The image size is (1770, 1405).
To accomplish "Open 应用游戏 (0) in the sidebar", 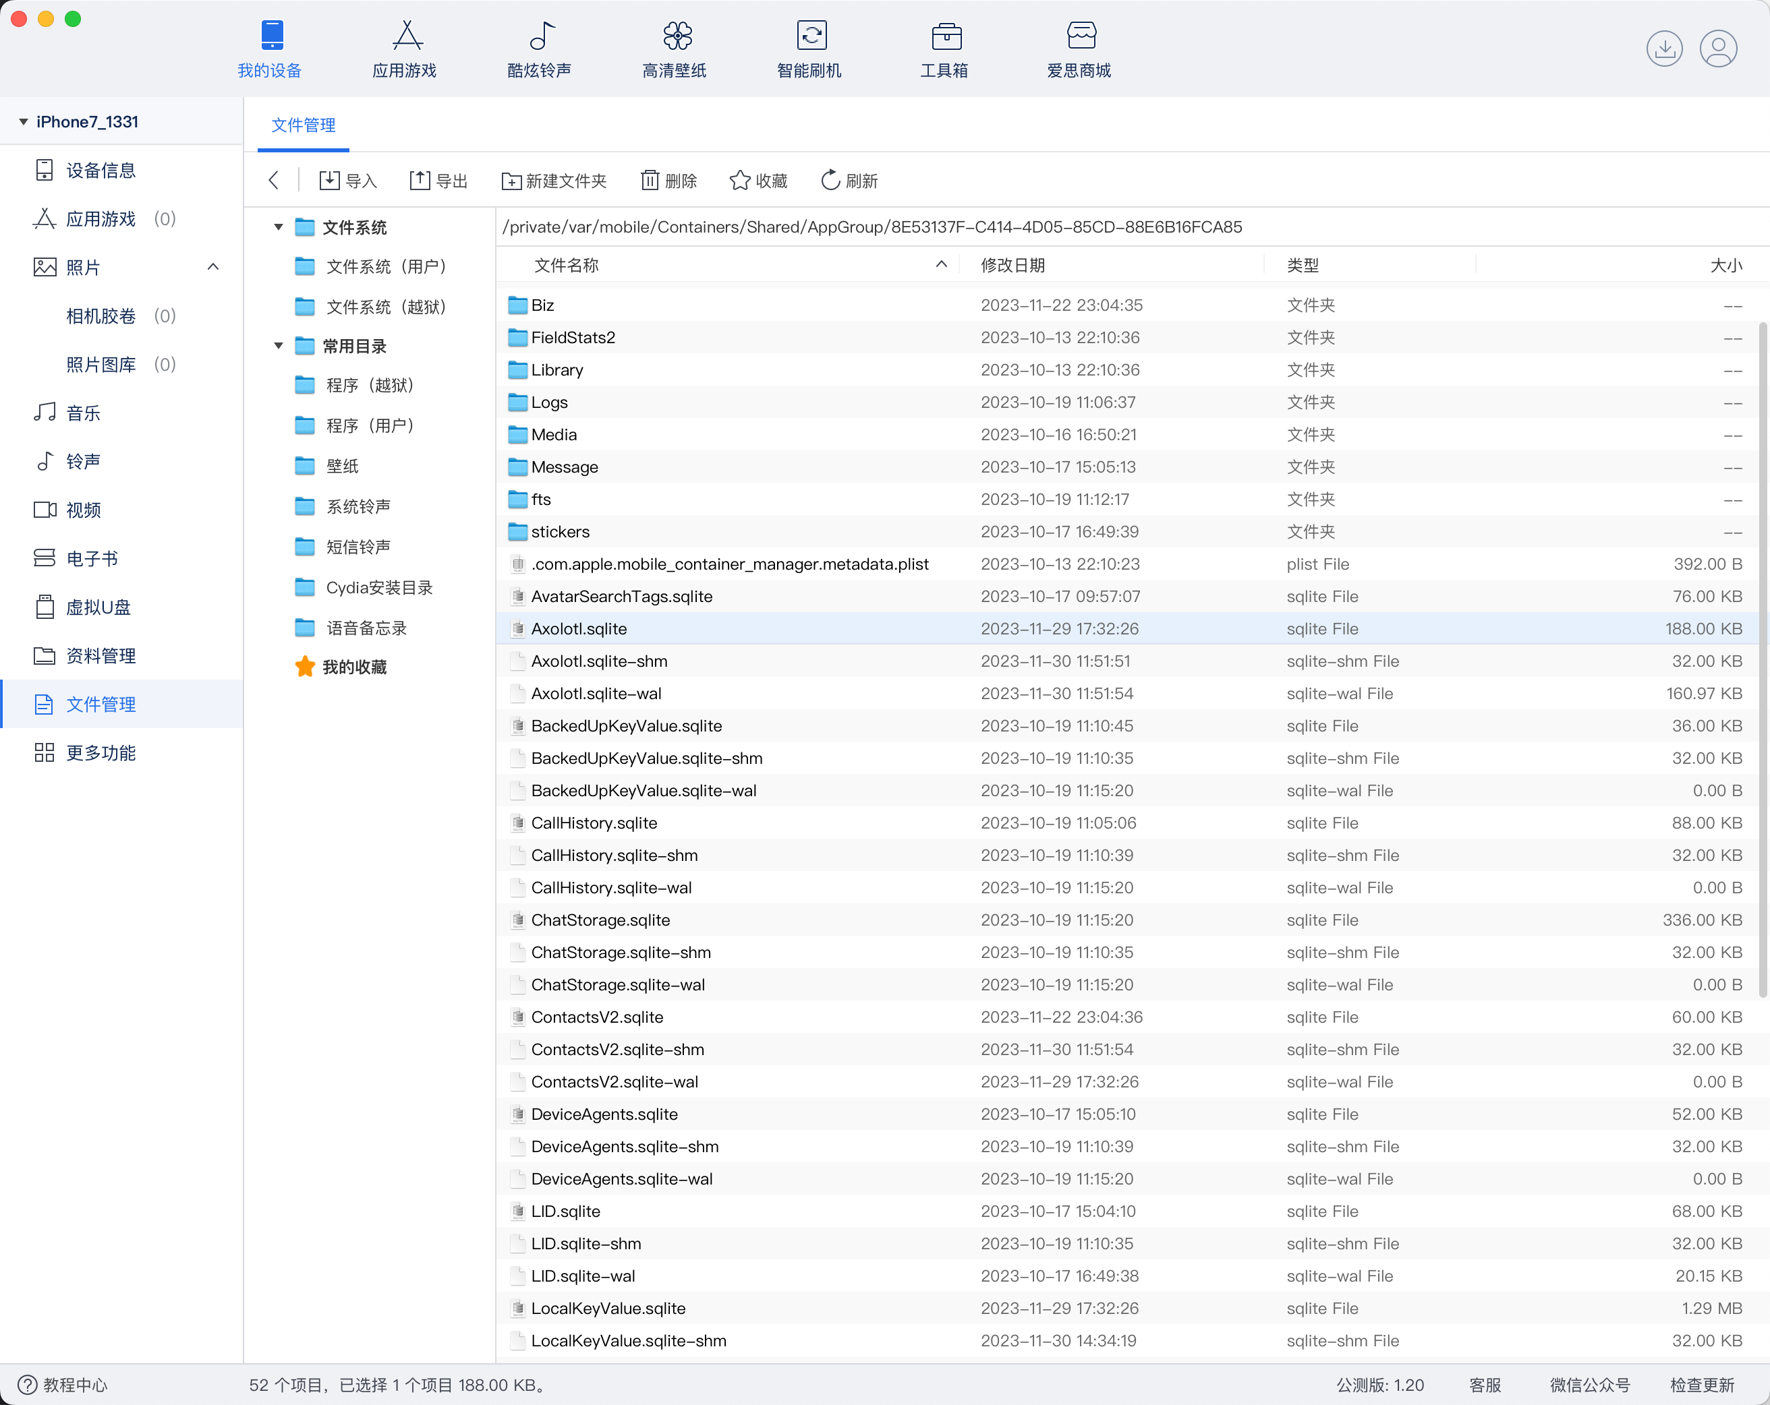I will coord(121,219).
